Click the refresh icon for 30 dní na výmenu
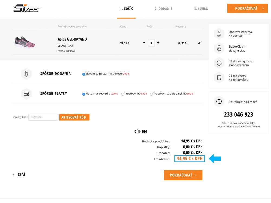 click(x=219, y=63)
